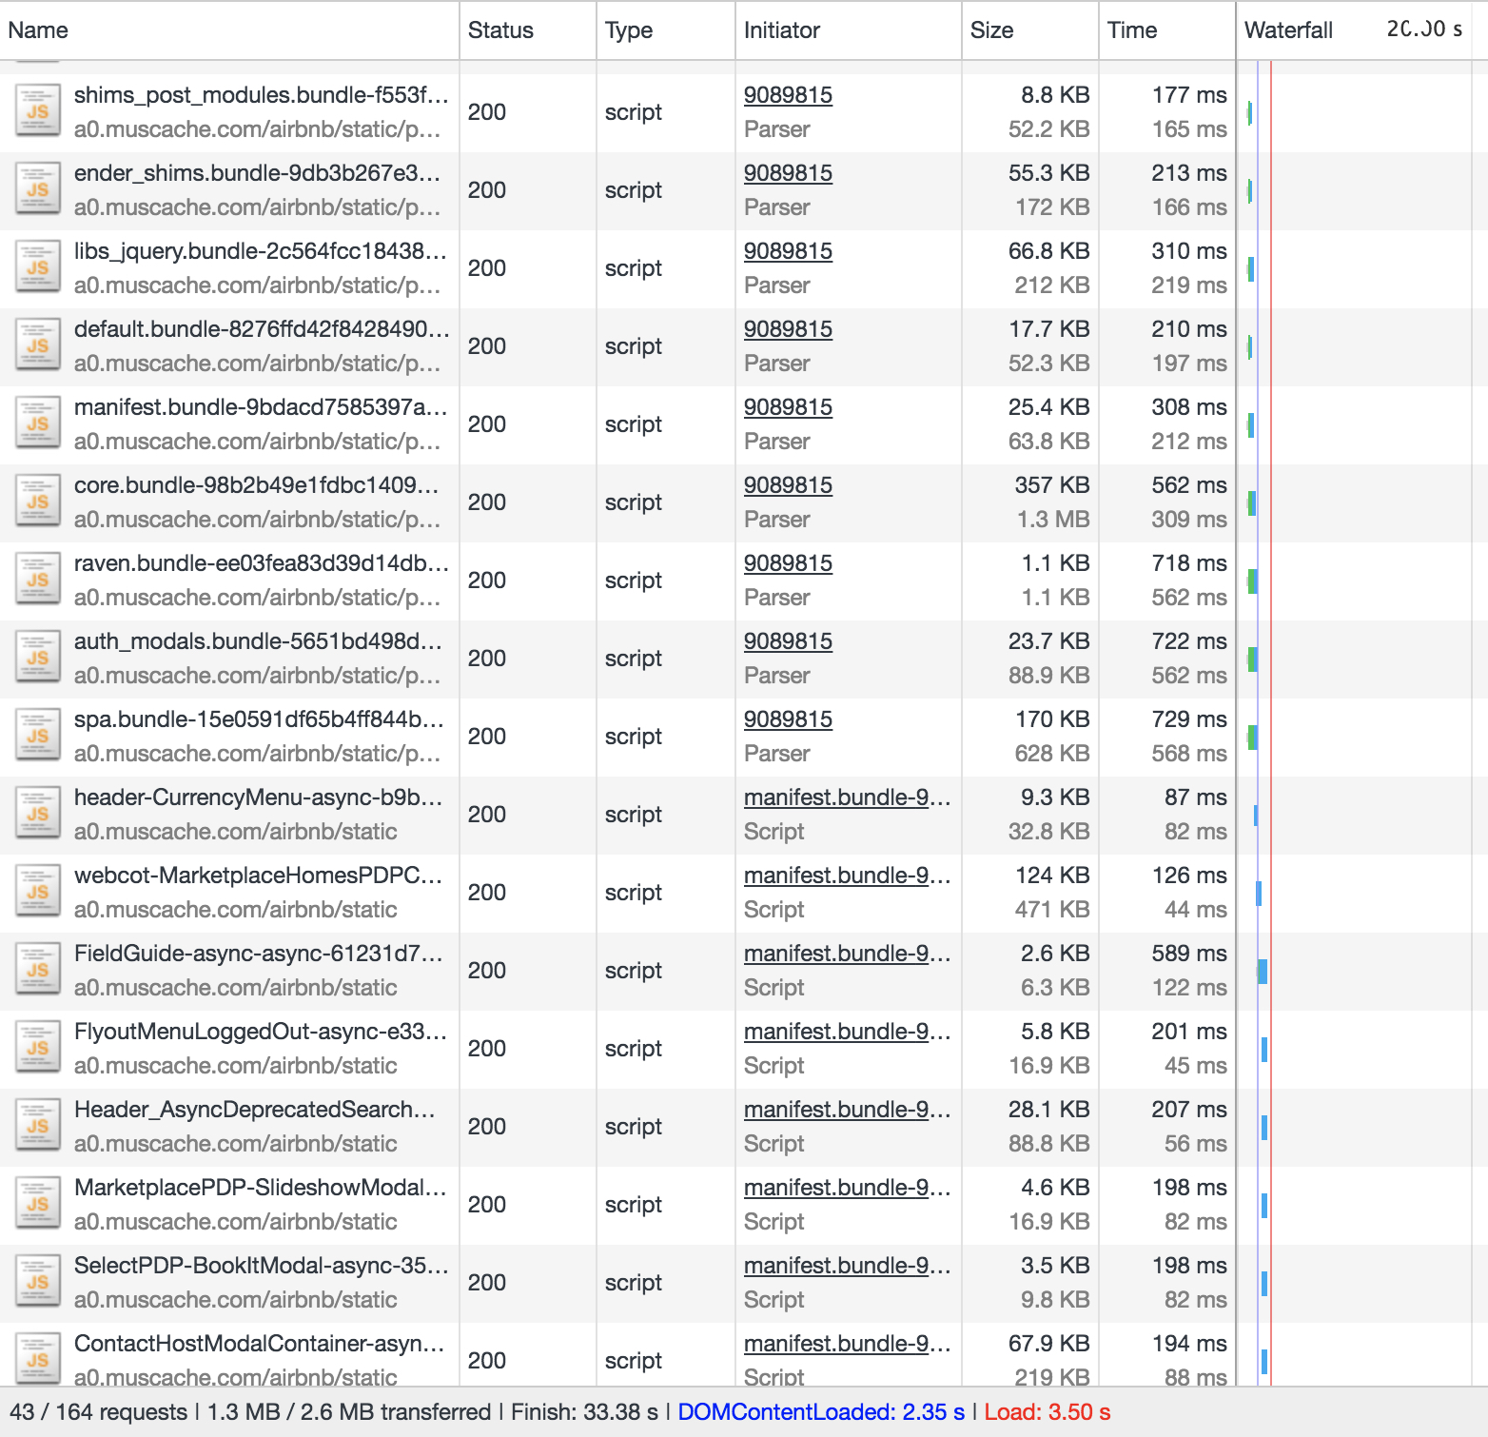
Task: Select the Header_AsyncDeprecatedSearch request name
Action: pyautogui.click(x=255, y=1110)
